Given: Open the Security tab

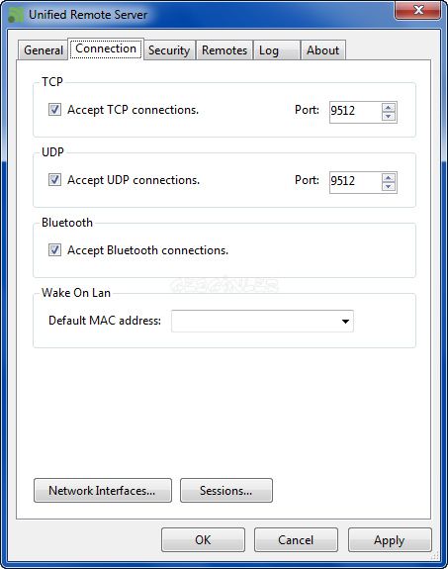Looking at the screenshot, I should [x=169, y=50].
